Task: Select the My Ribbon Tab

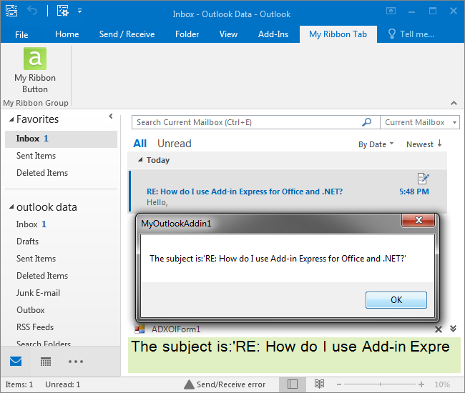Action: [x=338, y=34]
